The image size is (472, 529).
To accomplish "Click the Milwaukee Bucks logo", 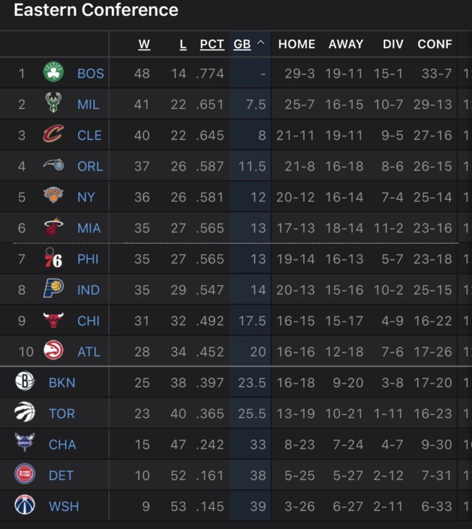I will click(x=53, y=103).
